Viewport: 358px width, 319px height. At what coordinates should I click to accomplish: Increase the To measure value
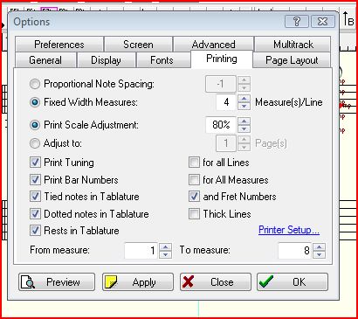point(320,247)
